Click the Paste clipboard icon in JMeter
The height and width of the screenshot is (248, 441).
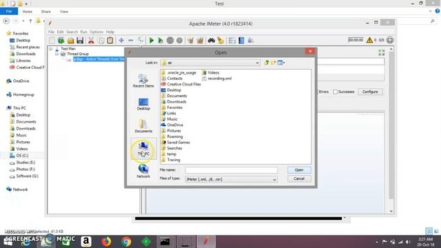[x=110, y=40]
